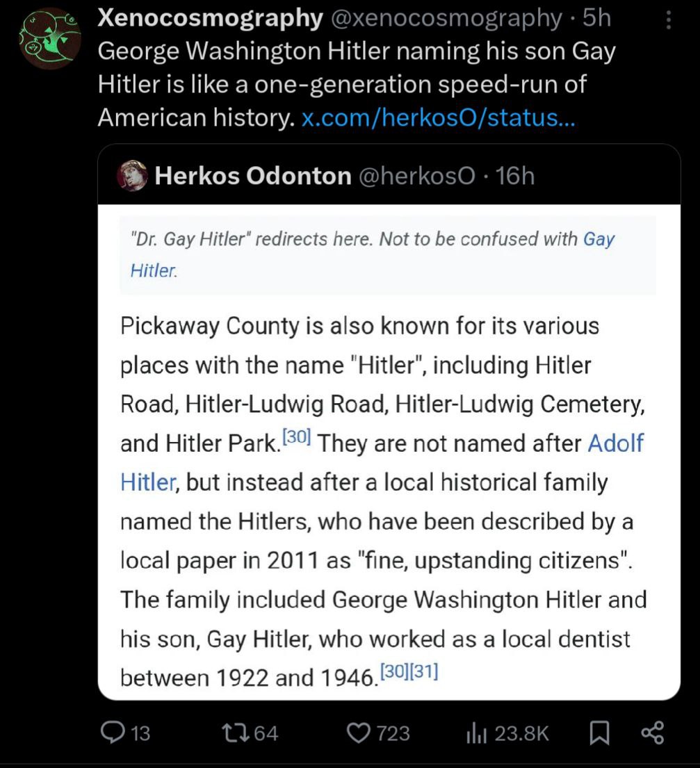Bookmark this tweet
The image size is (700, 768).
click(x=599, y=733)
